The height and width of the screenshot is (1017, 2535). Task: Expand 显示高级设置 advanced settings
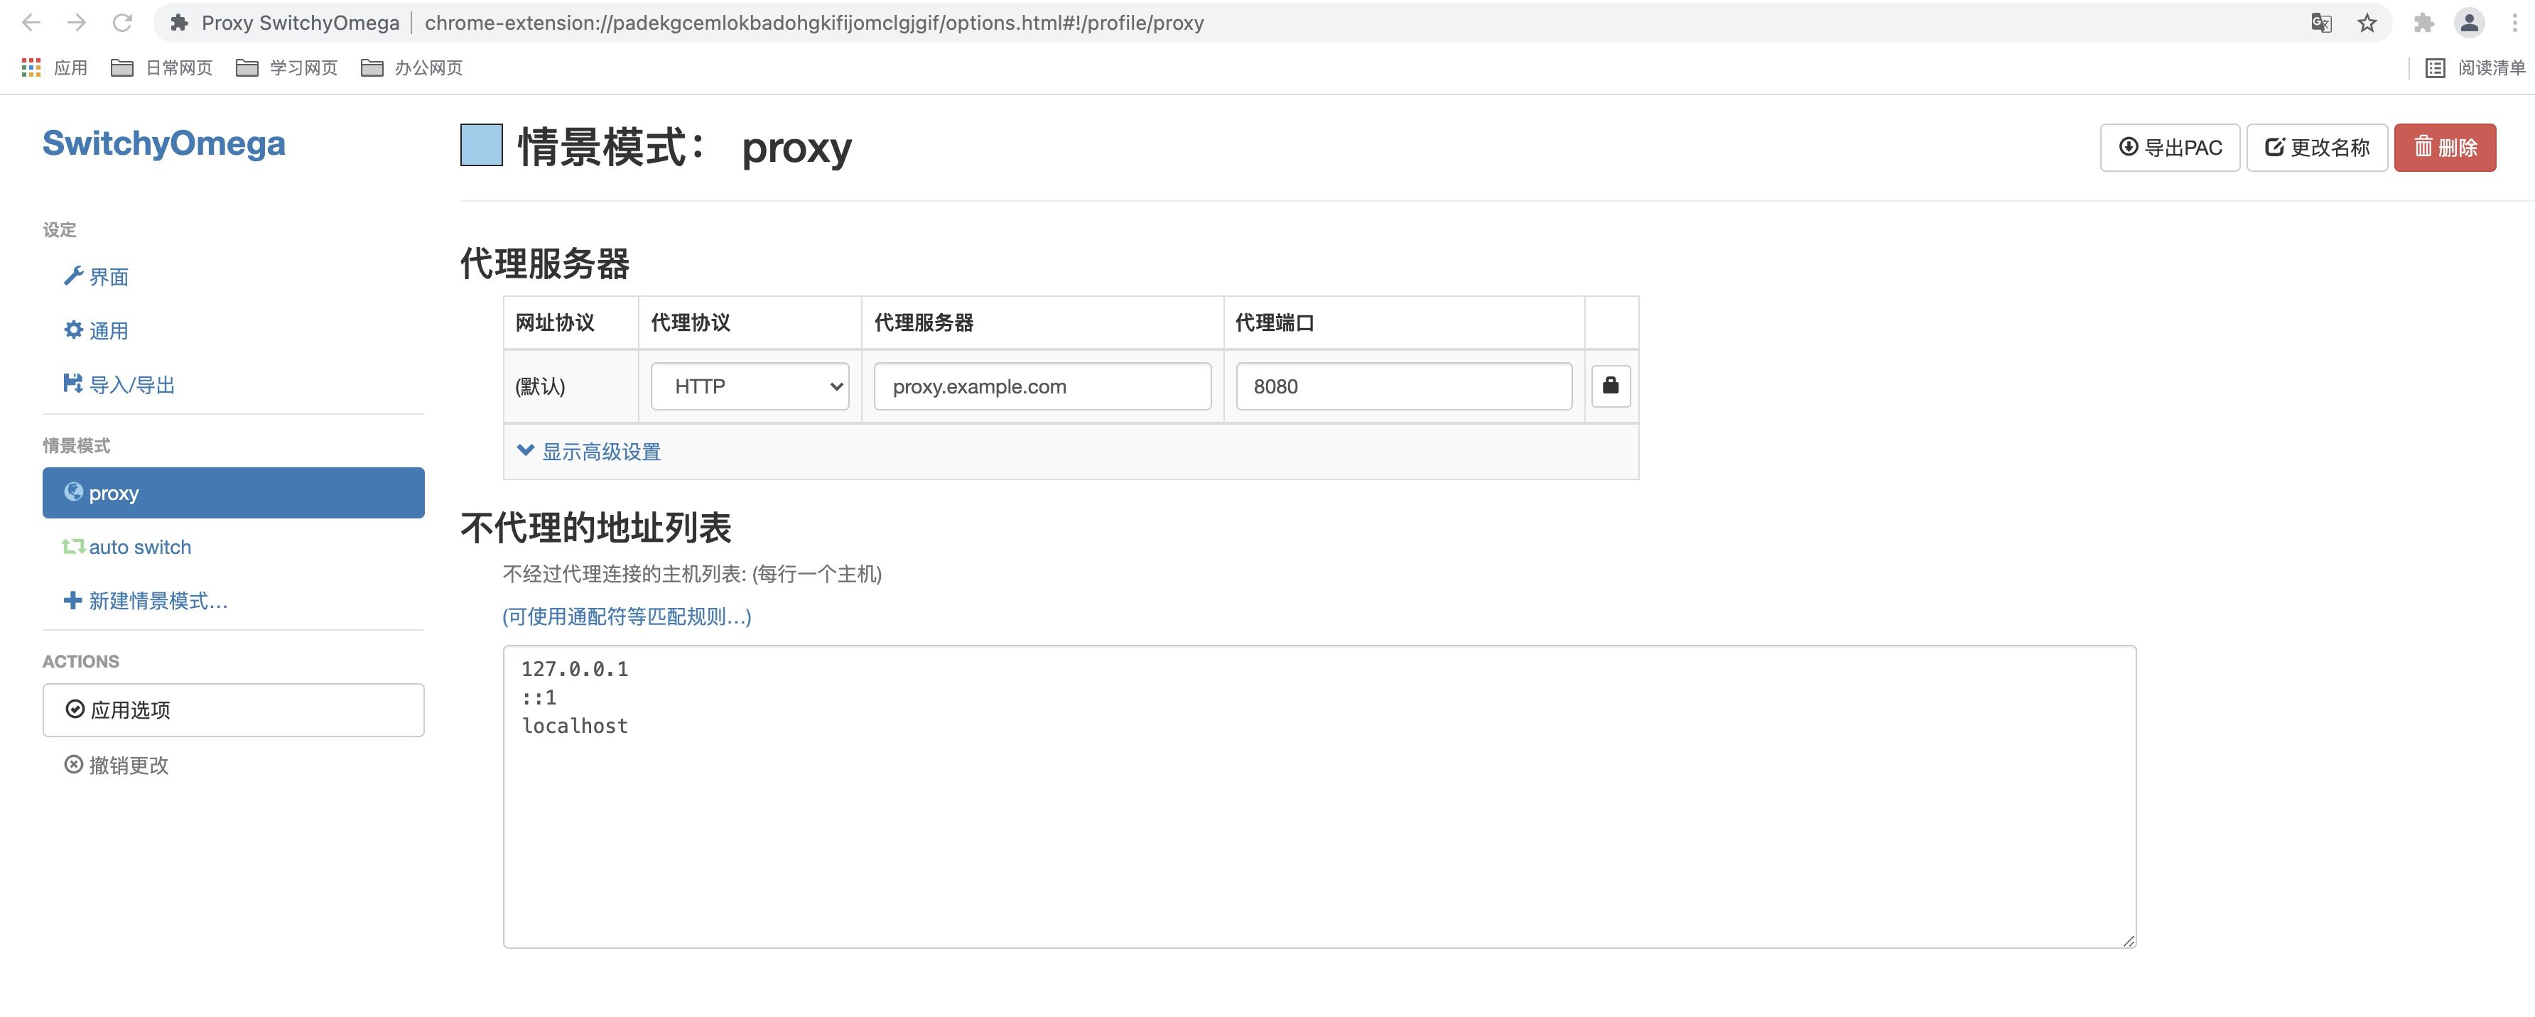588,452
